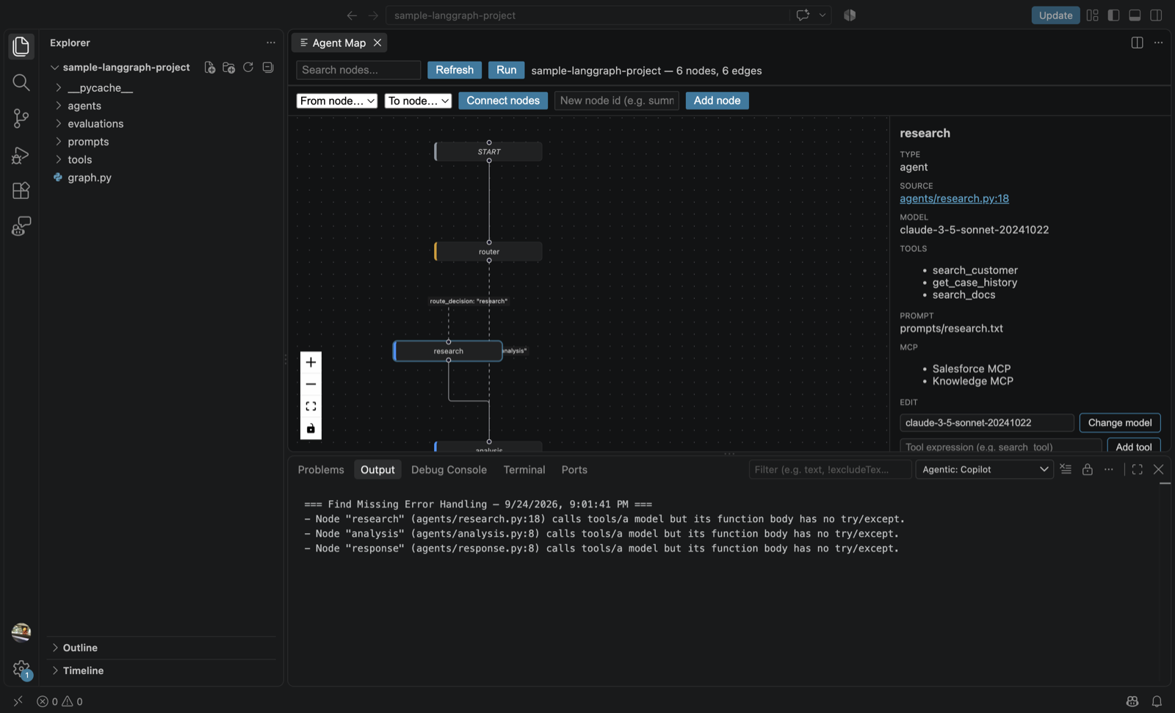Customize layout icon in title bar

click(x=1092, y=15)
